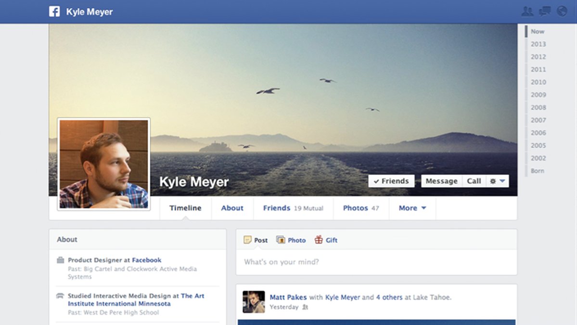The width and height of the screenshot is (577, 325).
Task: Jump to Now in the timeline
Action: click(538, 32)
